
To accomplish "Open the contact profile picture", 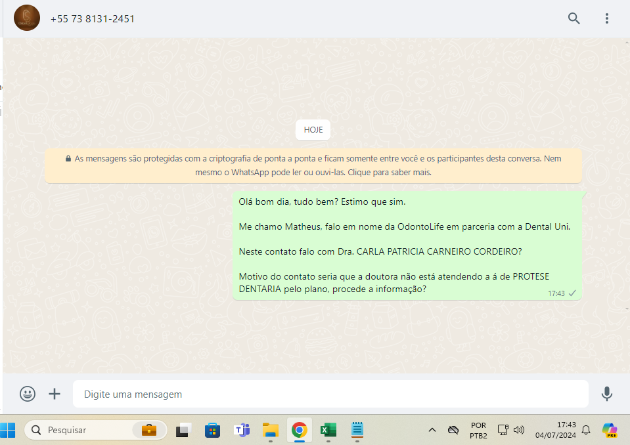I will click(27, 18).
